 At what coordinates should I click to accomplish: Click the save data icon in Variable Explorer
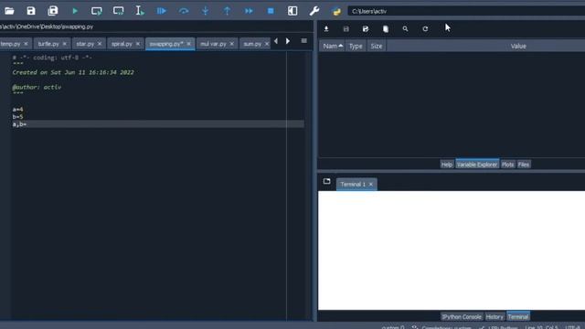click(x=346, y=28)
